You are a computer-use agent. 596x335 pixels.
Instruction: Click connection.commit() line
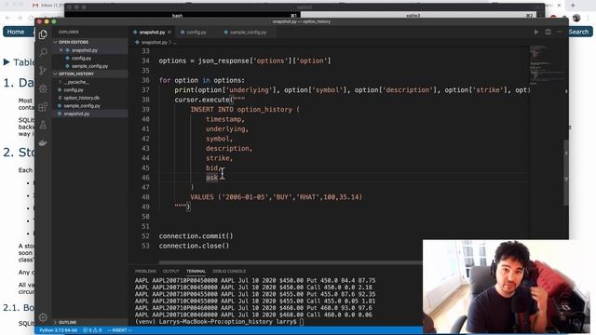click(196, 236)
